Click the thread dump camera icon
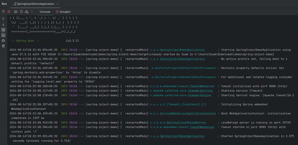Image resolution: width=298 pixels, height=145 pixels. (16, 12)
